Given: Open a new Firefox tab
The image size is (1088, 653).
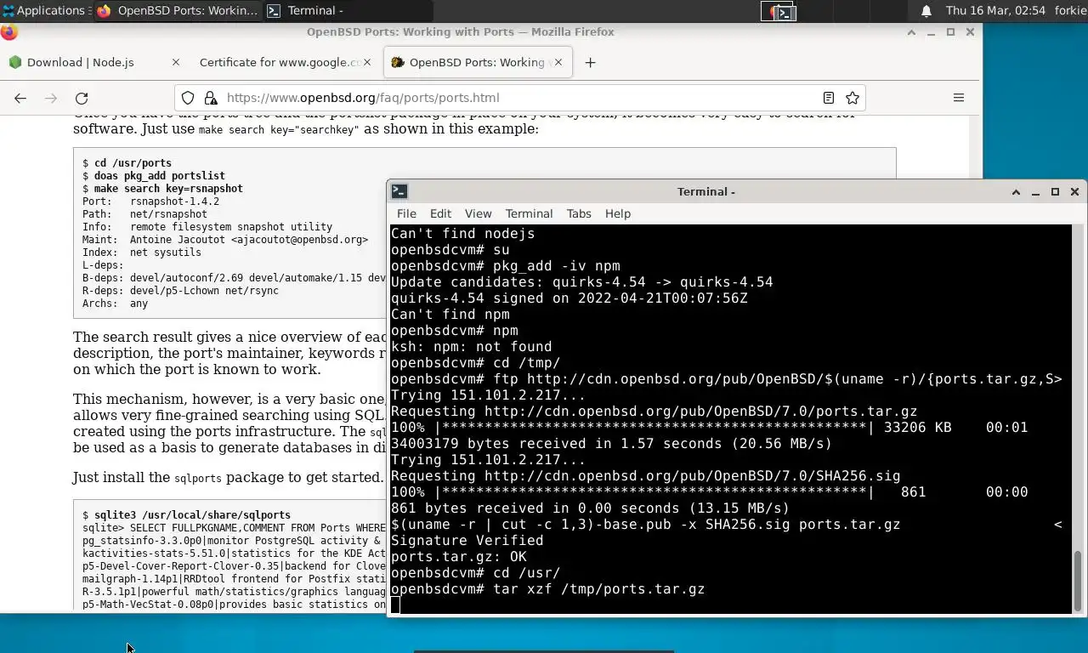Looking at the screenshot, I should (x=590, y=62).
